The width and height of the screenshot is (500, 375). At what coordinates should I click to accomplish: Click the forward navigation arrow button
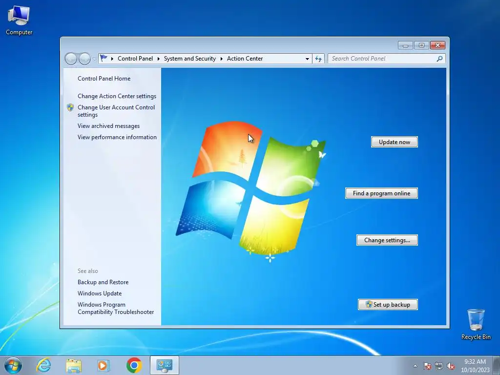click(84, 59)
